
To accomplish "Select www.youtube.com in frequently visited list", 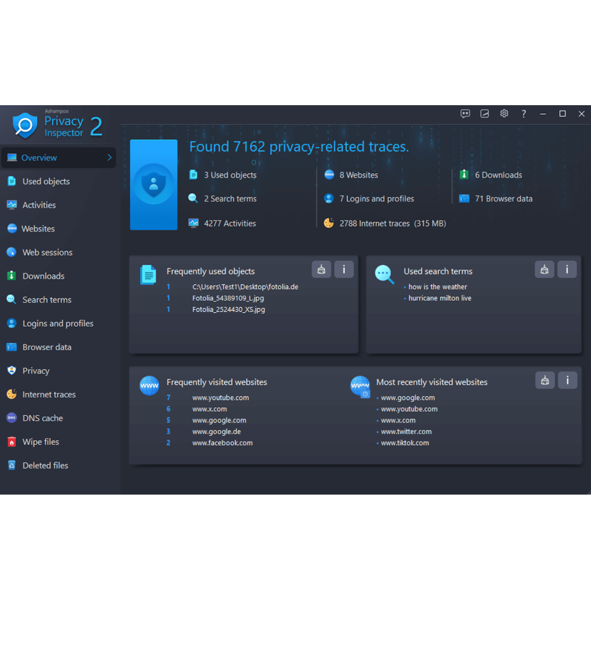I will point(220,398).
